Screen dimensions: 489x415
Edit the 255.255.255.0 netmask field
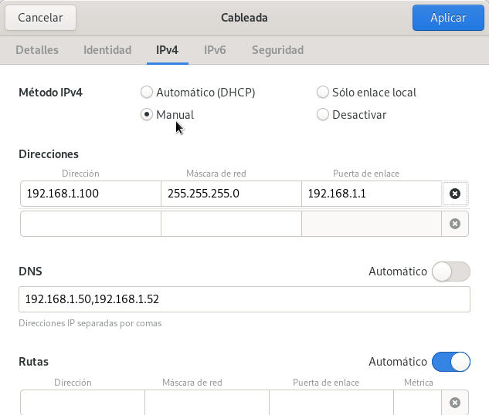click(x=231, y=194)
